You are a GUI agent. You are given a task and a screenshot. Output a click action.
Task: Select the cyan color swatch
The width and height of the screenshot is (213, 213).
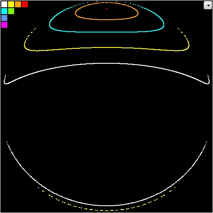[4, 11]
